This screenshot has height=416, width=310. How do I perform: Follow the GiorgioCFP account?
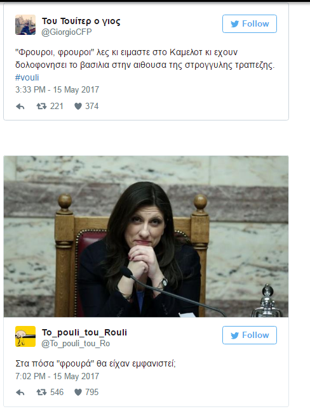click(x=250, y=24)
